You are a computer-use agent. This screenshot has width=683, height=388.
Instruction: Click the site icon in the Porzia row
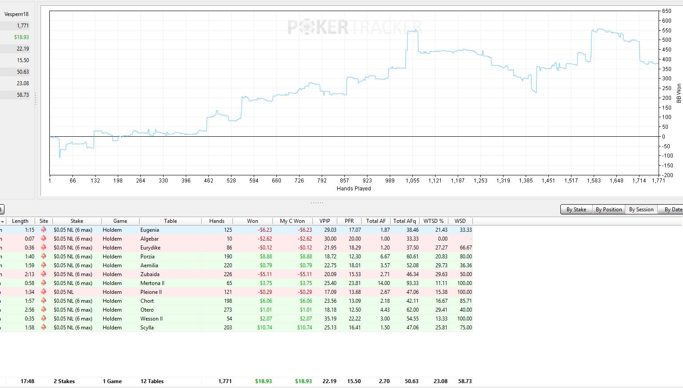[x=44, y=256]
